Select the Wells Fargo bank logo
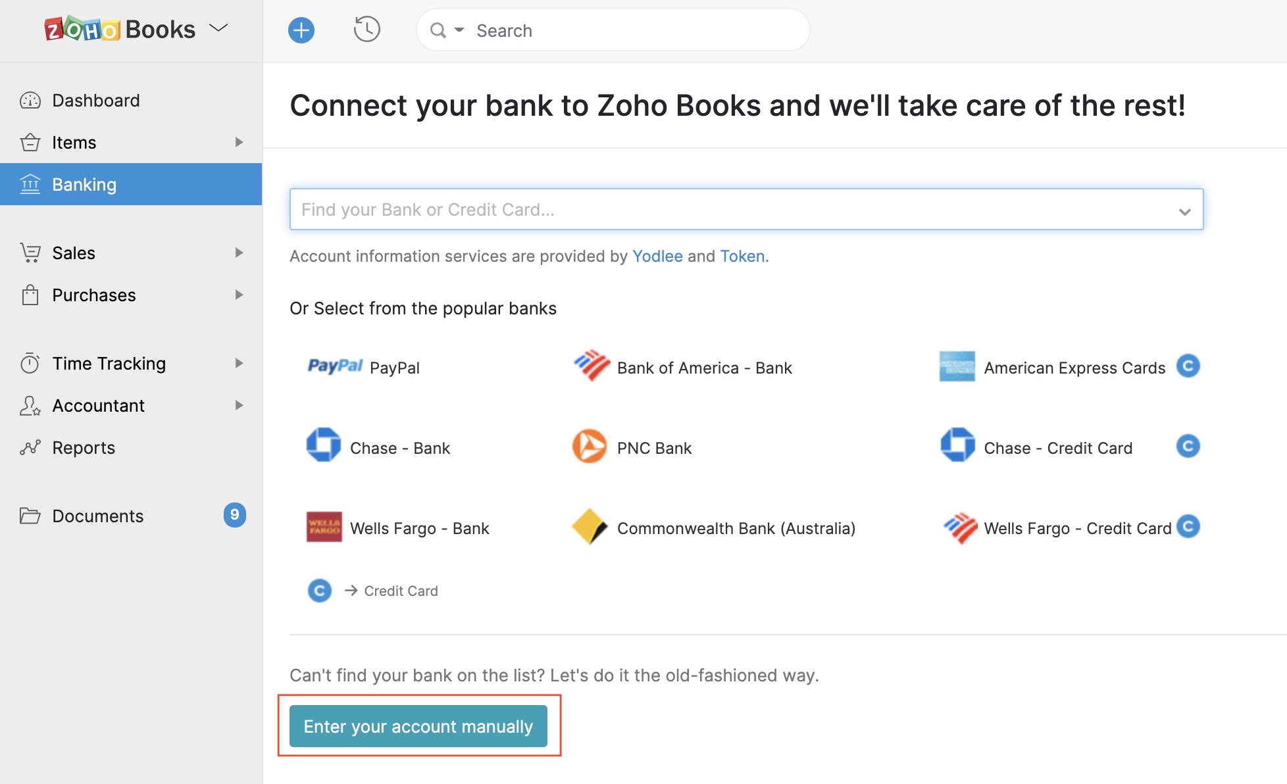The height and width of the screenshot is (784, 1287). pos(324,527)
